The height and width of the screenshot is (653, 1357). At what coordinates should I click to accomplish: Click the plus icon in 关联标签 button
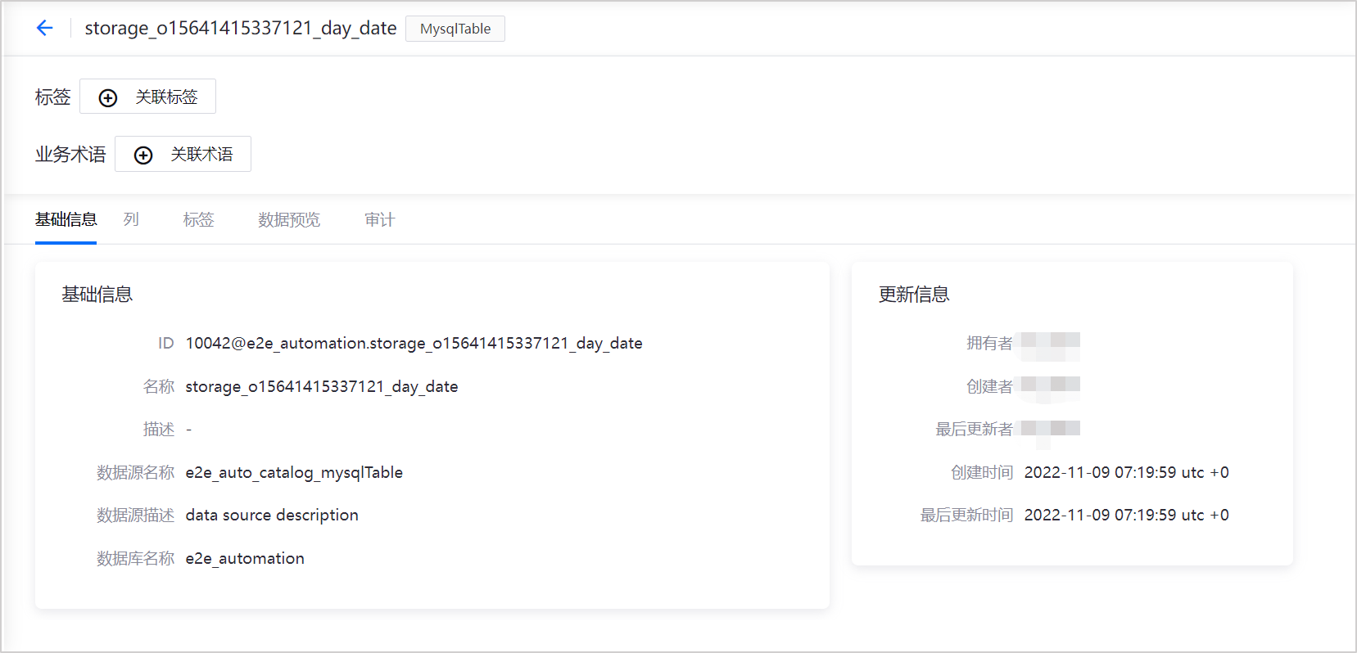coord(108,98)
